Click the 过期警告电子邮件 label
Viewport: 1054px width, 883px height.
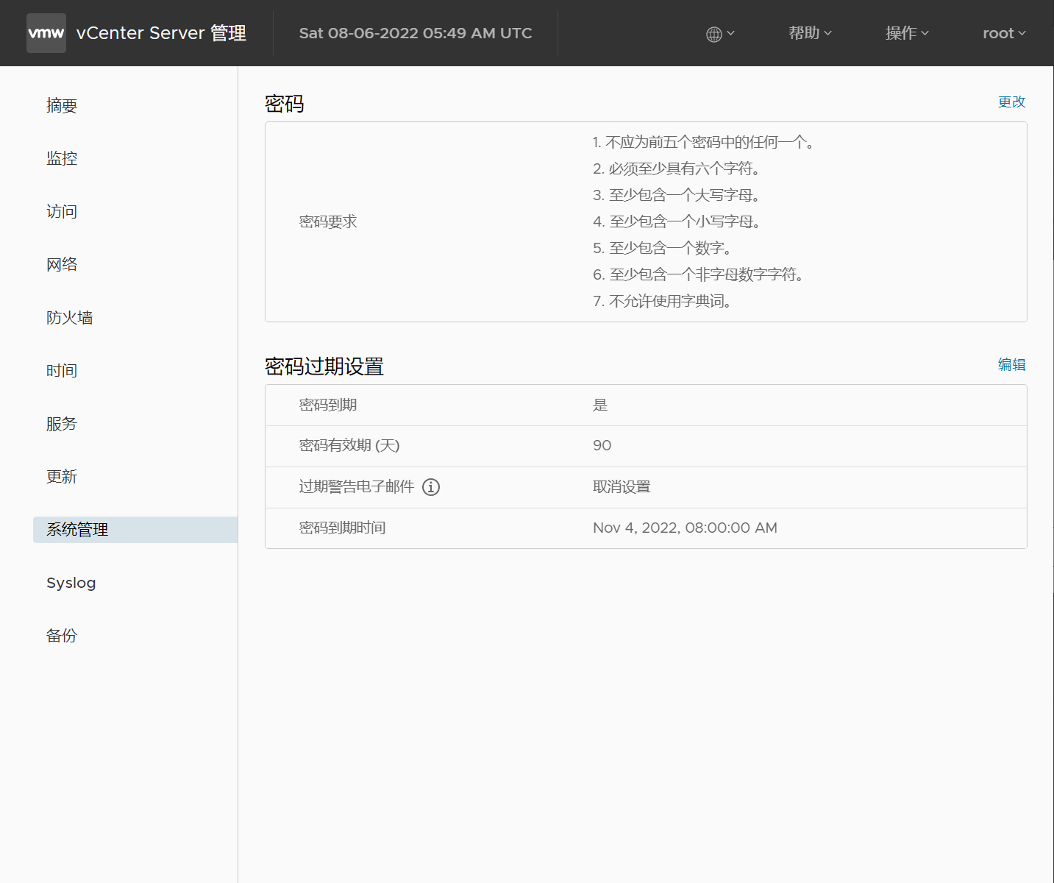(357, 487)
